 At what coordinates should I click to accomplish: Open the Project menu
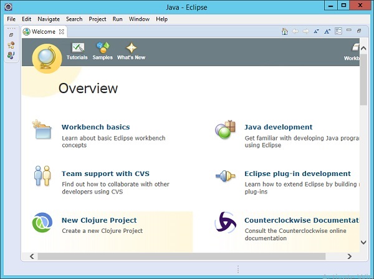click(x=97, y=19)
